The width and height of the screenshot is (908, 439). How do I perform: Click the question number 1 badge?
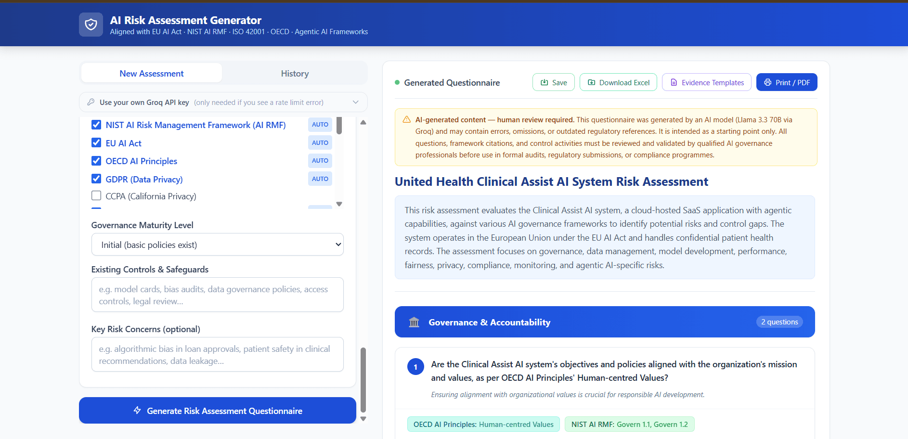pos(415,367)
